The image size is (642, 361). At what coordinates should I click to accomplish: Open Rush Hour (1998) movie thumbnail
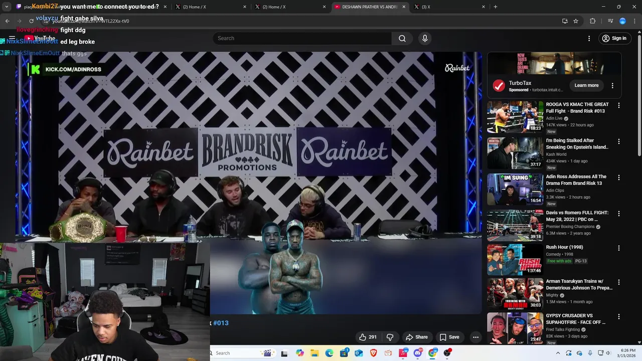(515, 260)
